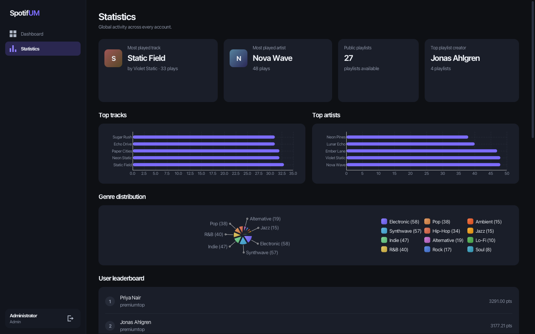The width and height of the screenshot is (535, 334).
Task: Click the 'Pop (38)' pie chart label
Action: 218,224
